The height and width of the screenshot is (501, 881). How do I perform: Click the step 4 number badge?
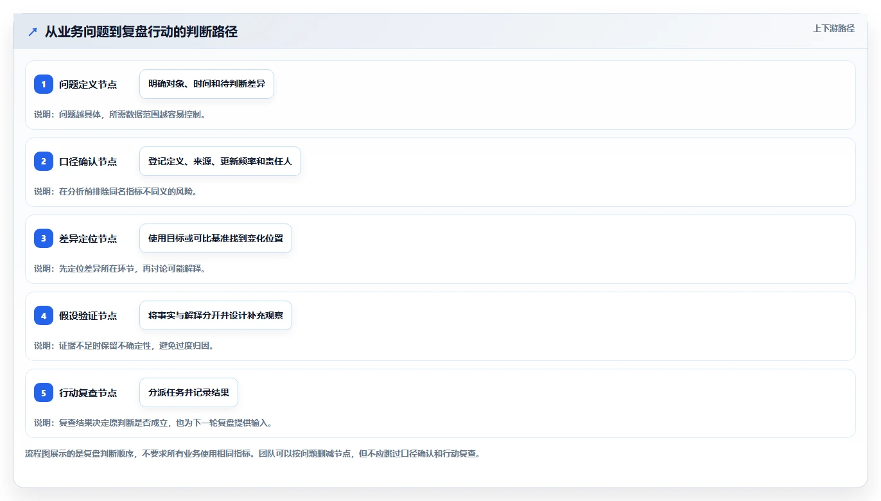pos(44,315)
